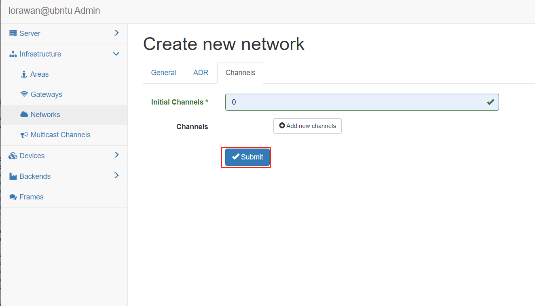The image size is (535, 306).
Task: Click Add new channels button
Action: (x=307, y=126)
